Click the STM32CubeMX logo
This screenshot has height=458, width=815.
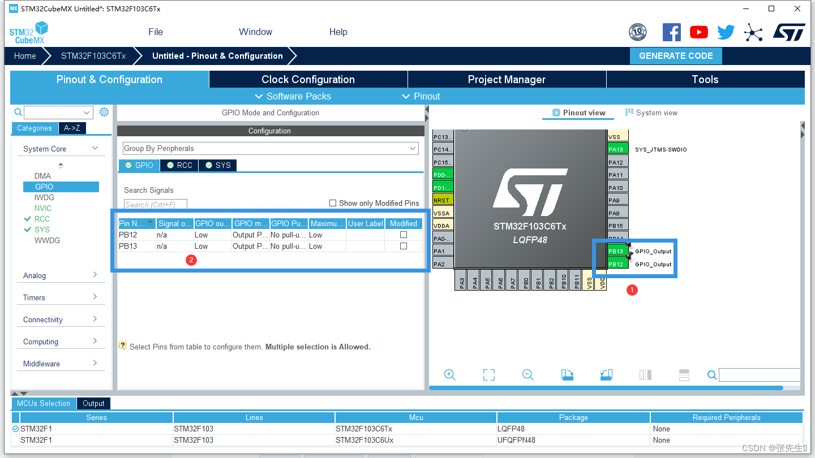coord(29,32)
